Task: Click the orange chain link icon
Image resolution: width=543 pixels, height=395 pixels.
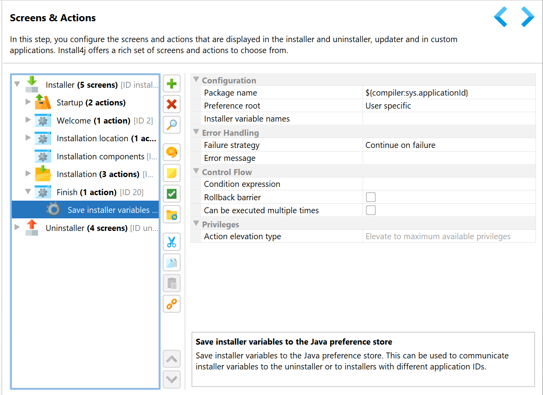Action: [172, 304]
